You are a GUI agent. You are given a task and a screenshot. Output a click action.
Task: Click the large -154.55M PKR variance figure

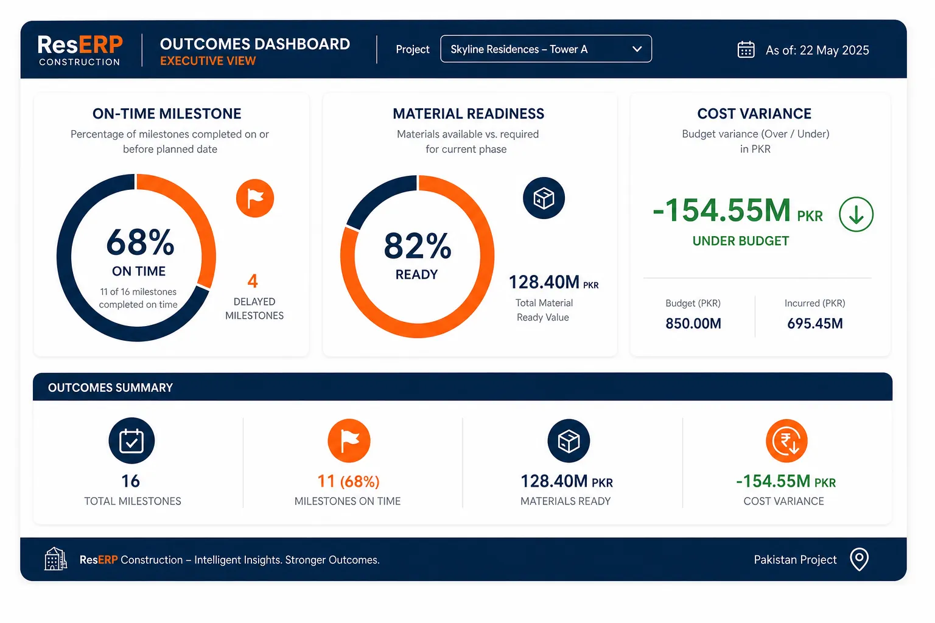tap(737, 211)
